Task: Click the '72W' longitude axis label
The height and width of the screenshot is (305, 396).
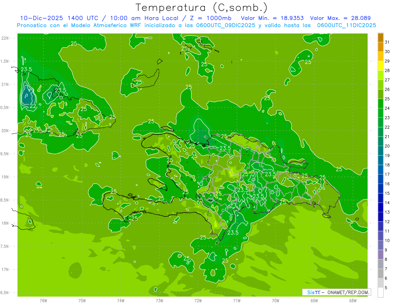Action: [x=198, y=301]
